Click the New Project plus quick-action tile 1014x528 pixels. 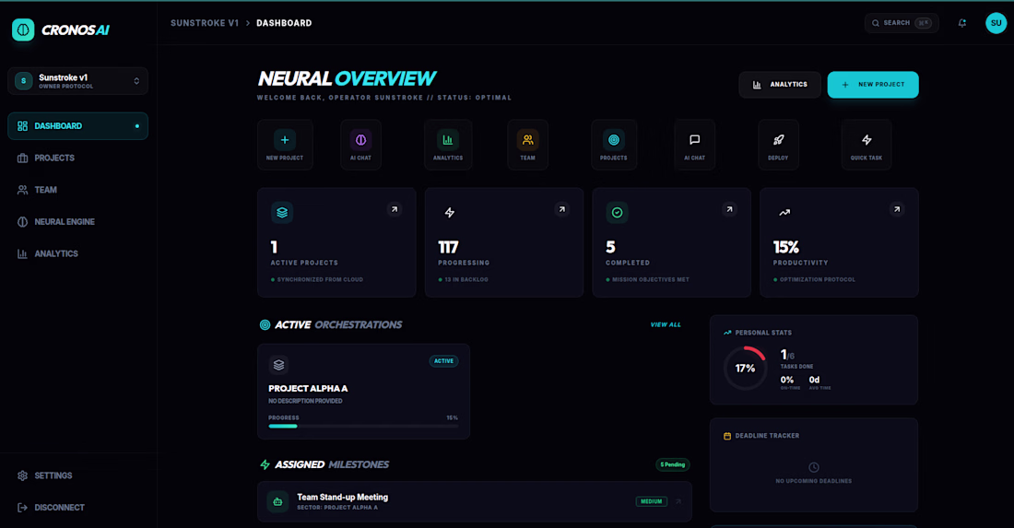285,145
